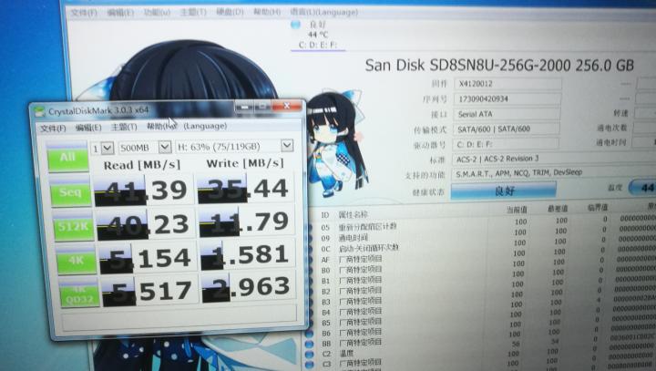Select attribute row 05 重新分配扇区计数

pos(481,224)
